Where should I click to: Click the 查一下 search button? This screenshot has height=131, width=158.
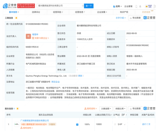[x=89, y=6]
